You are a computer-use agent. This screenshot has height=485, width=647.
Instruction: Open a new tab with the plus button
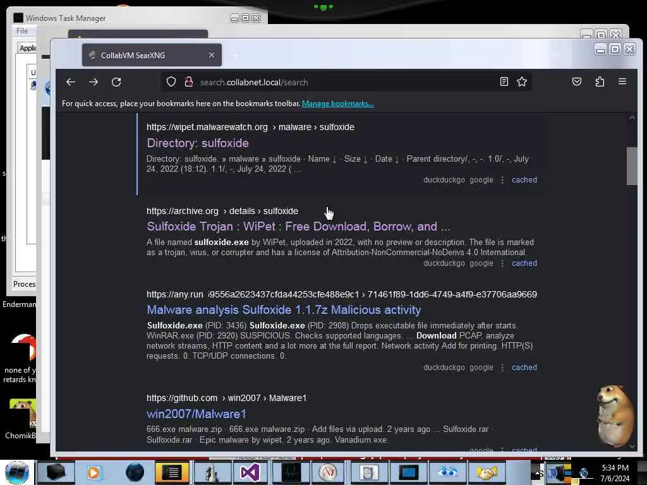236,55
